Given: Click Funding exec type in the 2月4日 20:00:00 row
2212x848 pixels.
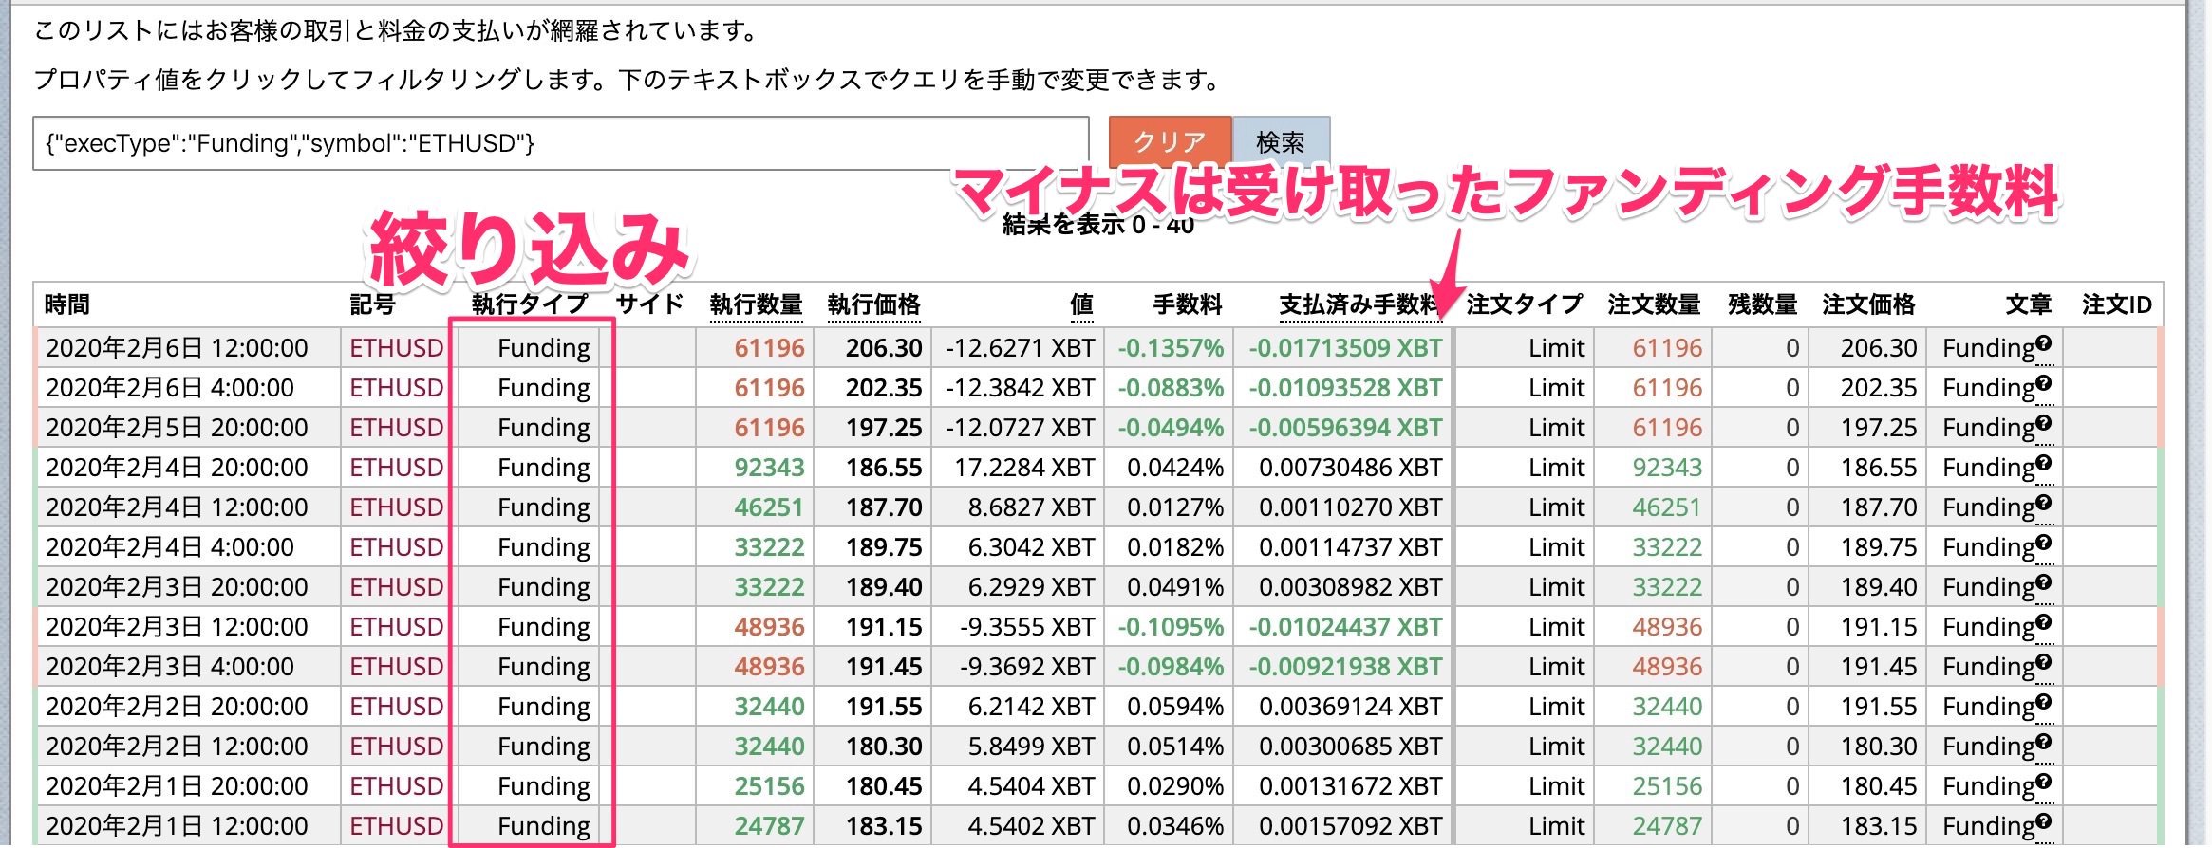Looking at the screenshot, I should 543,468.
